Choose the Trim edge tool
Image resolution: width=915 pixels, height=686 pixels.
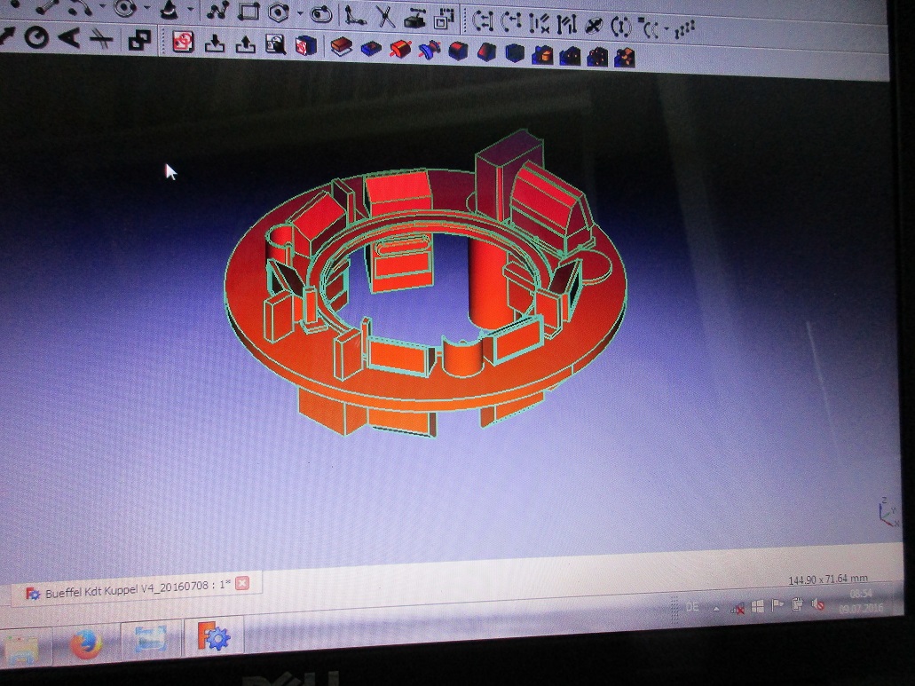[385, 16]
